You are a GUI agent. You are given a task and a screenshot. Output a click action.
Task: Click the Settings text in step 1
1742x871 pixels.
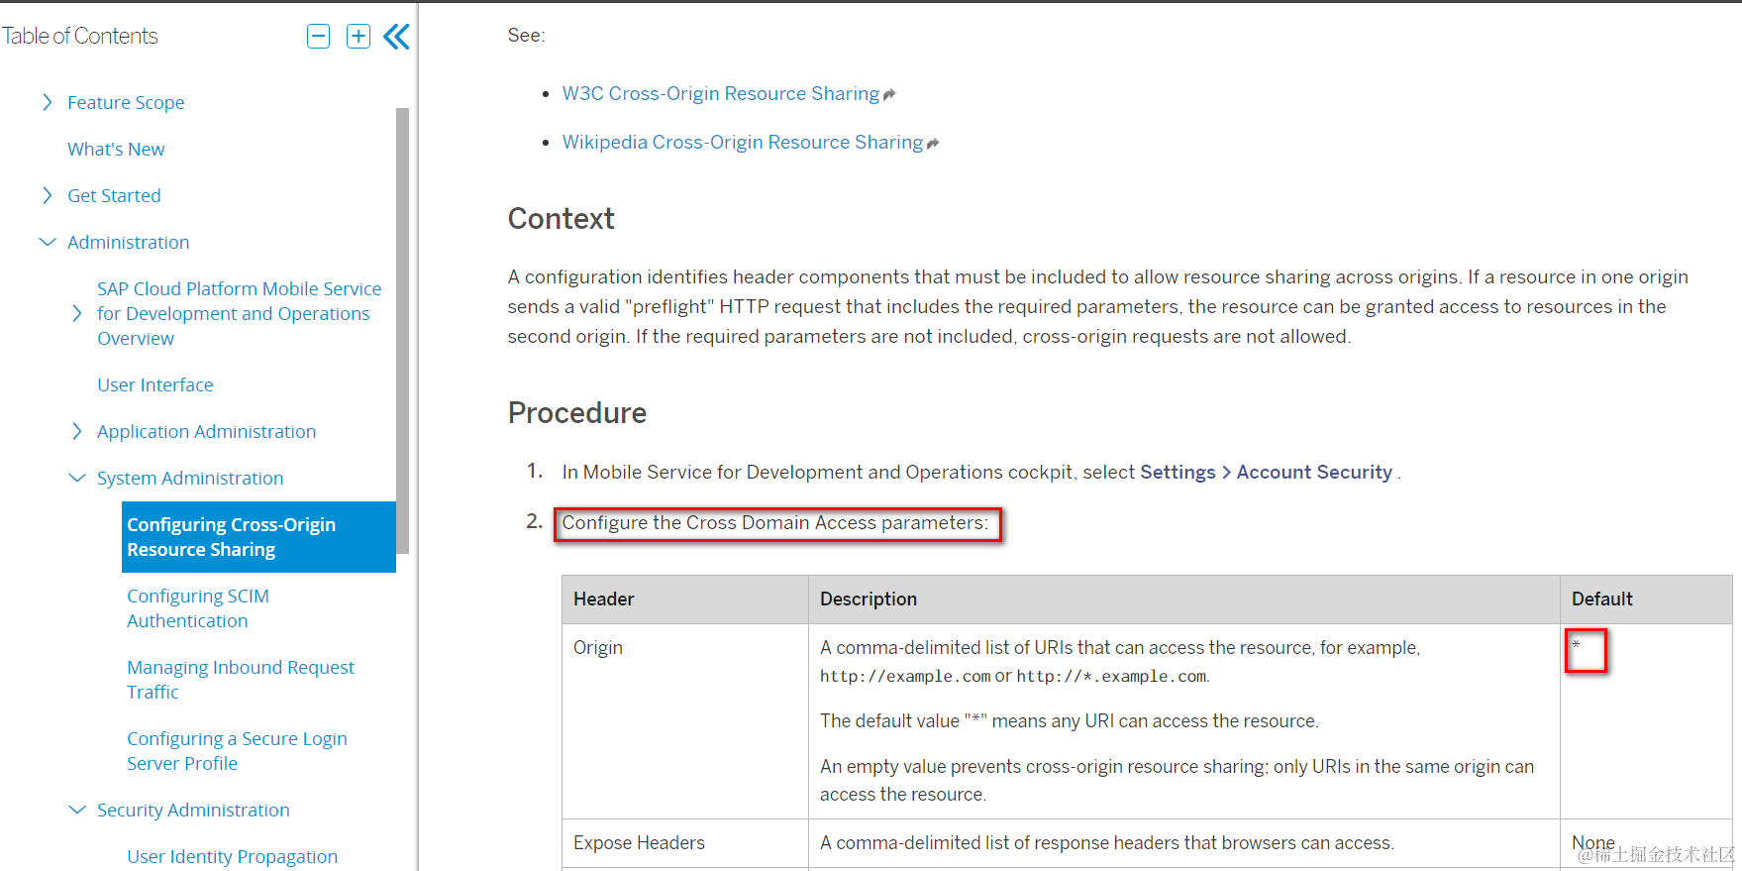click(x=1178, y=472)
